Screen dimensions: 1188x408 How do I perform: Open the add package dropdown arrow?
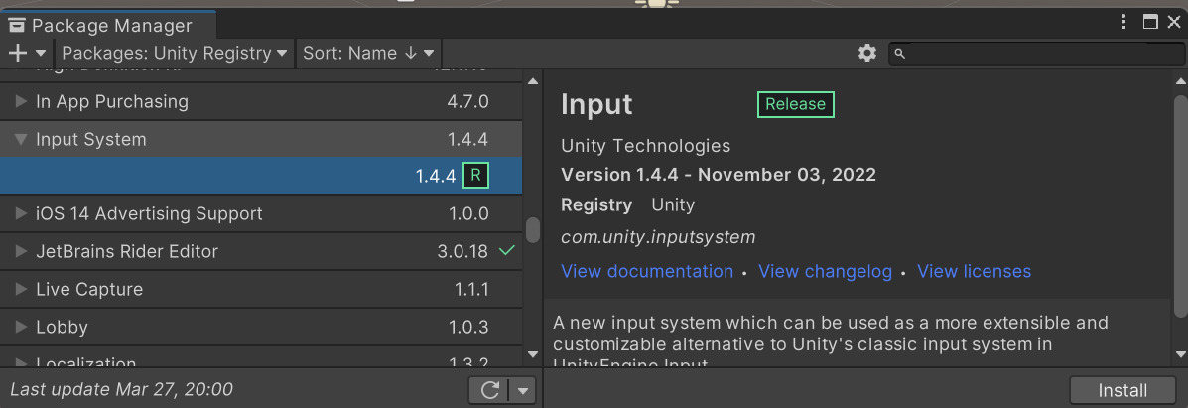click(x=40, y=53)
